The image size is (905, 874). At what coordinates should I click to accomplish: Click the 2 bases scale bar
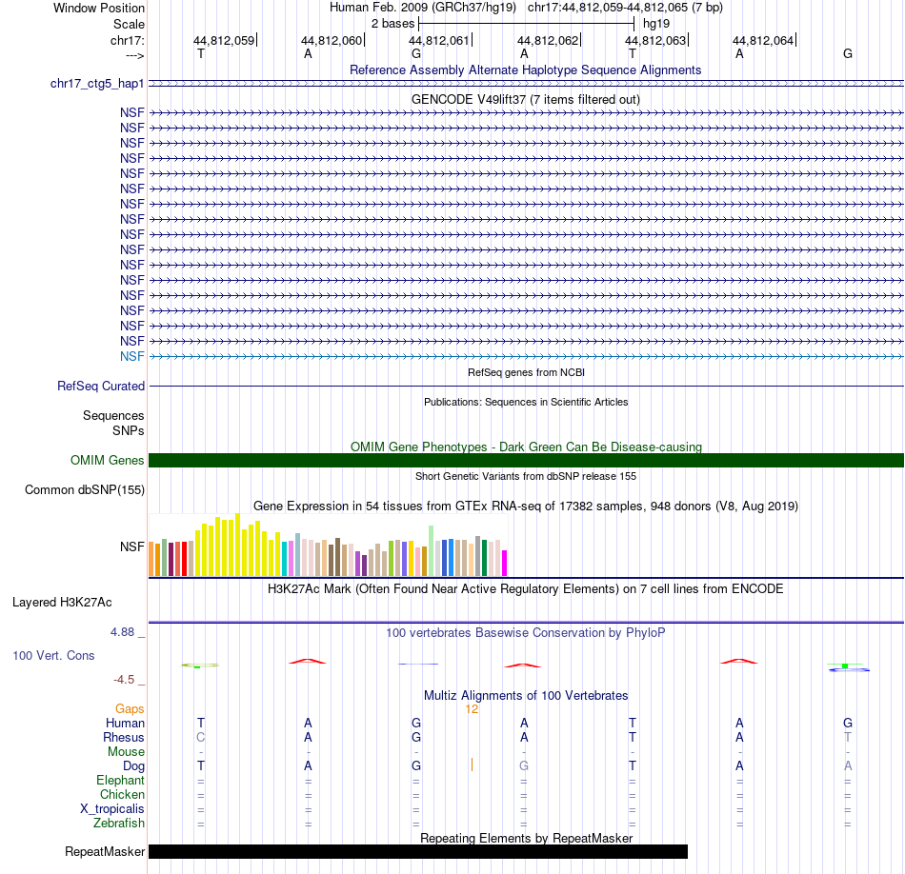(527, 24)
